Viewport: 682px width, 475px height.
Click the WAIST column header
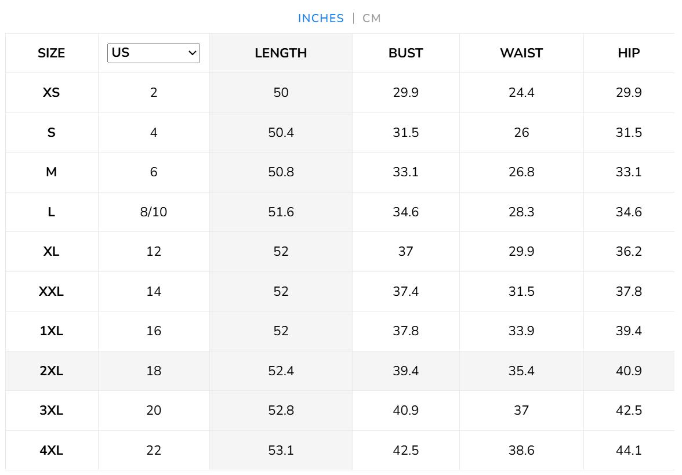521,53
